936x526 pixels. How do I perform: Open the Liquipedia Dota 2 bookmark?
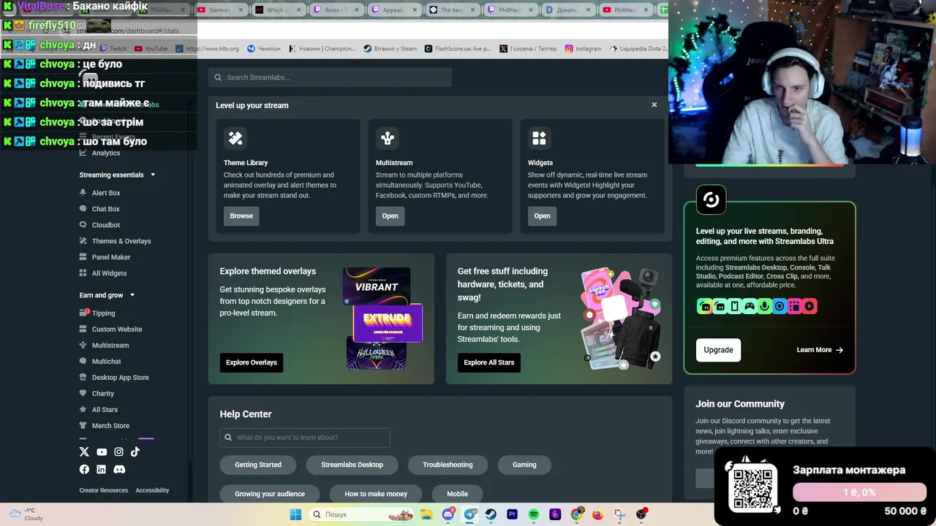[x=638, y=48]
